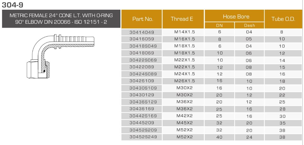Select the DN sub-column header
The width and height of the screenshot is (304, 145).
tap(219, 26)
